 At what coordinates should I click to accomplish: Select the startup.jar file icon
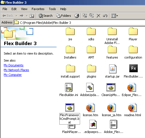(x=113, y=69)
